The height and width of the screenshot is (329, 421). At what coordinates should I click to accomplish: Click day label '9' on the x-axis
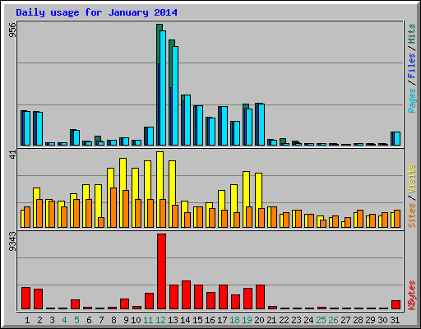click(126, 320)
